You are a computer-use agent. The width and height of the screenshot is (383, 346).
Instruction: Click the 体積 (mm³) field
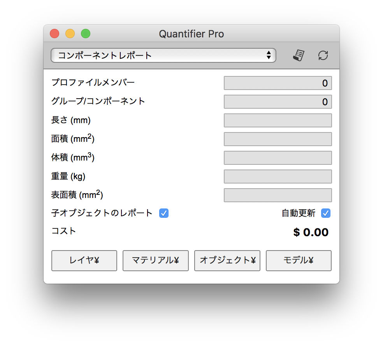pos(278,158)
